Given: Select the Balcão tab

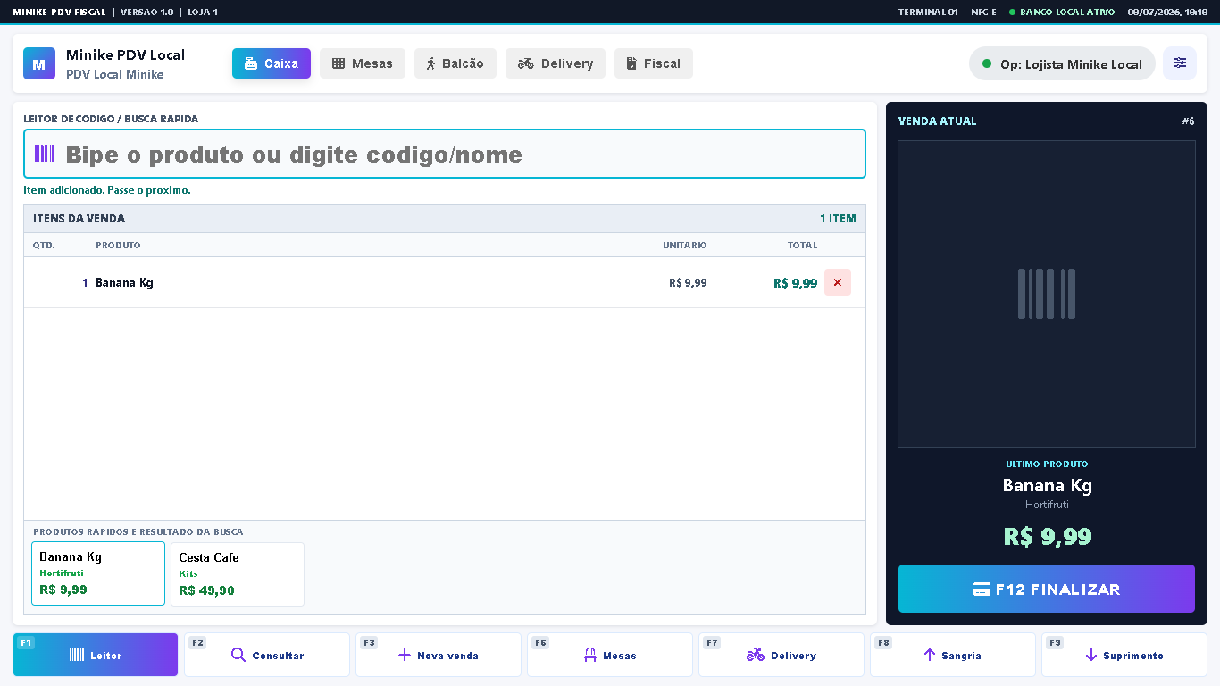Looking at the screenshot, I should pos(455,63).
